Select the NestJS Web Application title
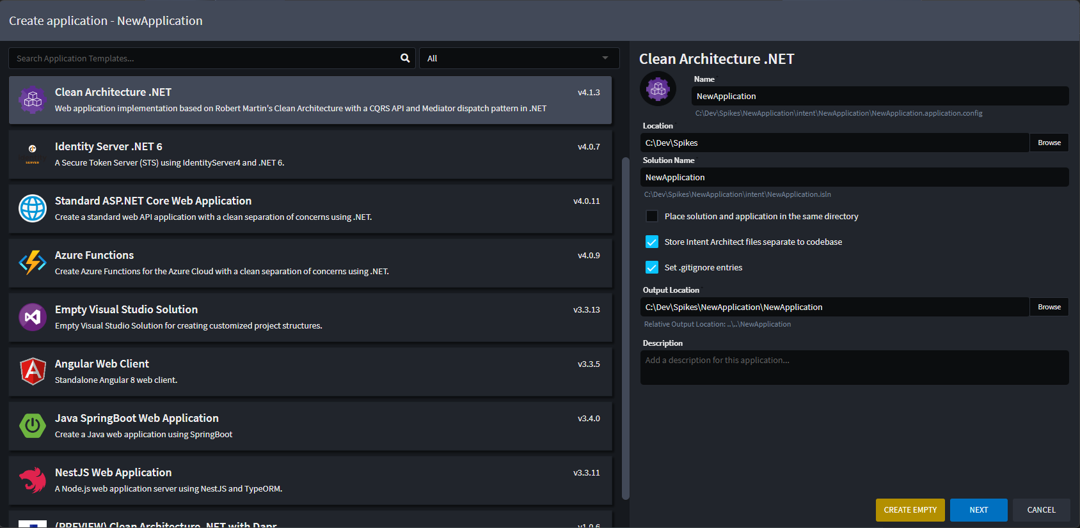 pos(113,472)
